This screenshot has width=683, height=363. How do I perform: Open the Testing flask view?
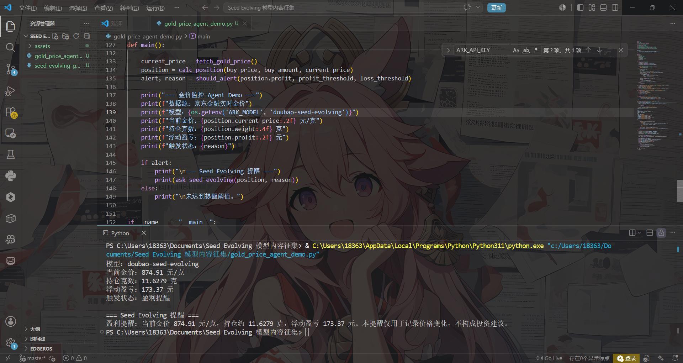coord(10,154)
